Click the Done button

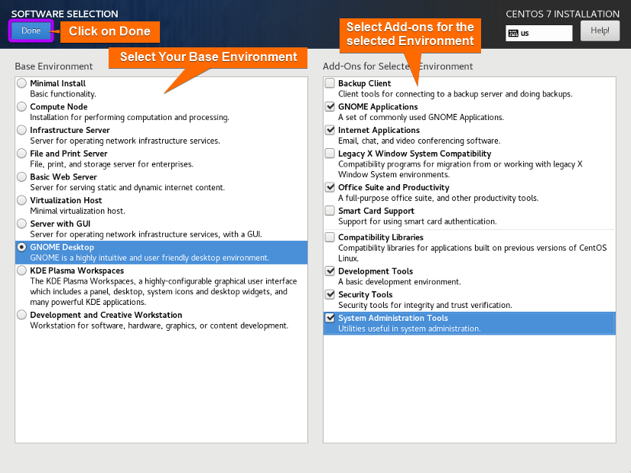click(x=31, y=31)
